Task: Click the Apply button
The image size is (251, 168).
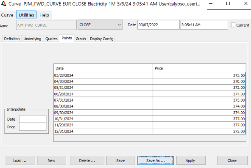Action: (191, 160)
